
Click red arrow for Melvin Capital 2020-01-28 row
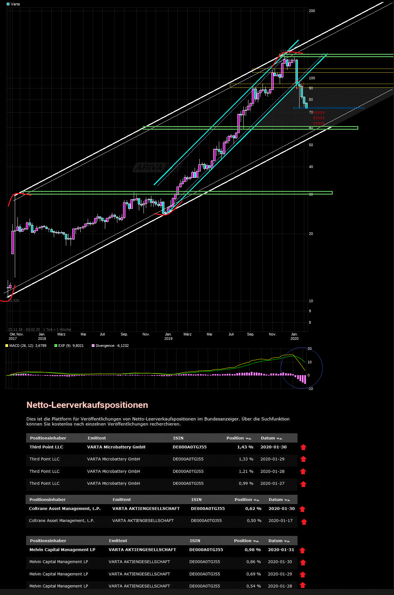(303, 585)
